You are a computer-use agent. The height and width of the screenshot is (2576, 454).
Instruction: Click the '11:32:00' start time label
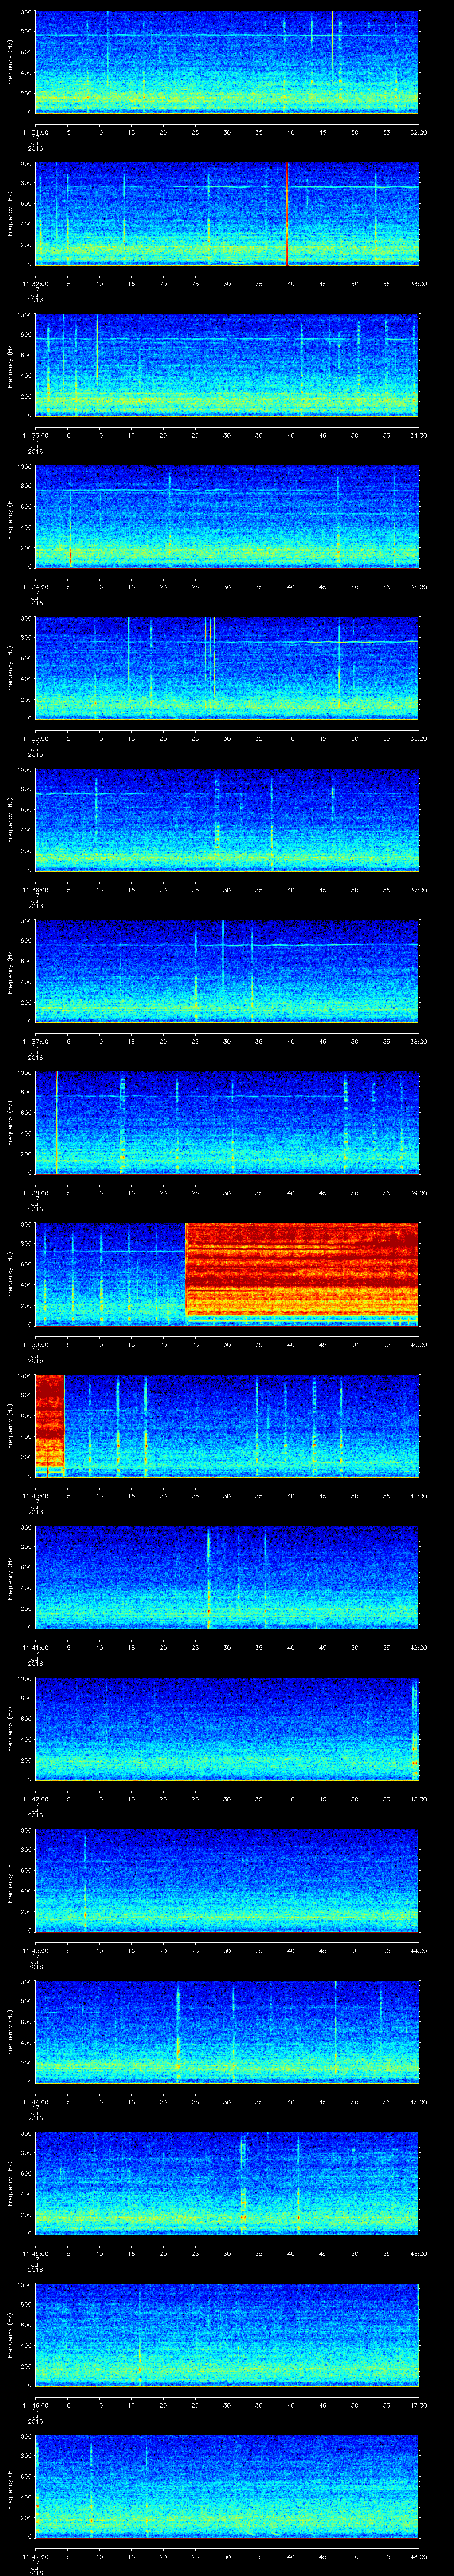[x=35, y=284]
